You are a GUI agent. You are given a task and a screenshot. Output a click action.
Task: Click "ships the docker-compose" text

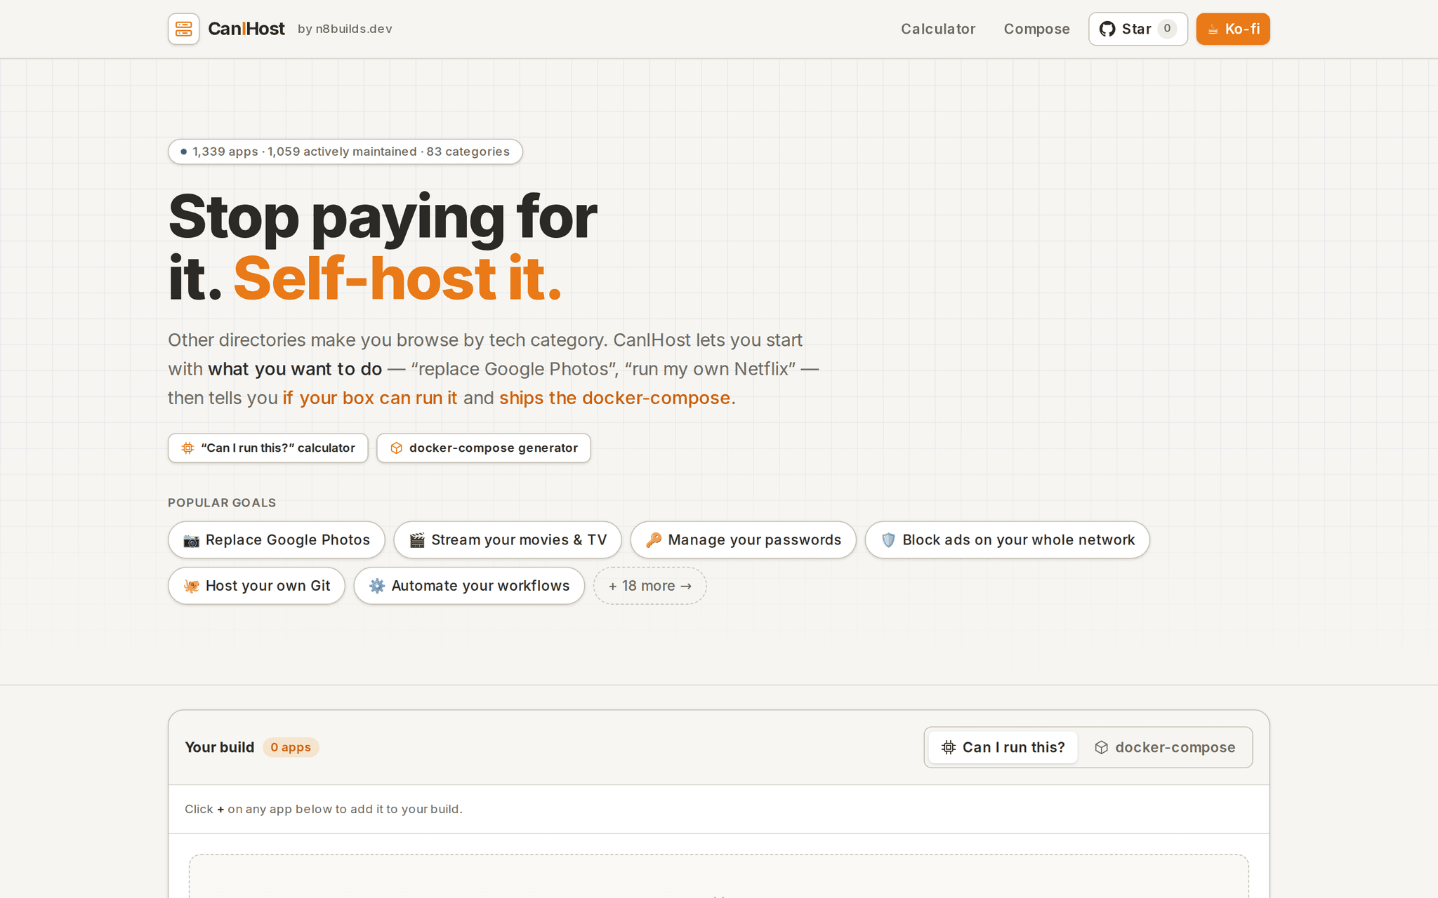coord(615,398)
